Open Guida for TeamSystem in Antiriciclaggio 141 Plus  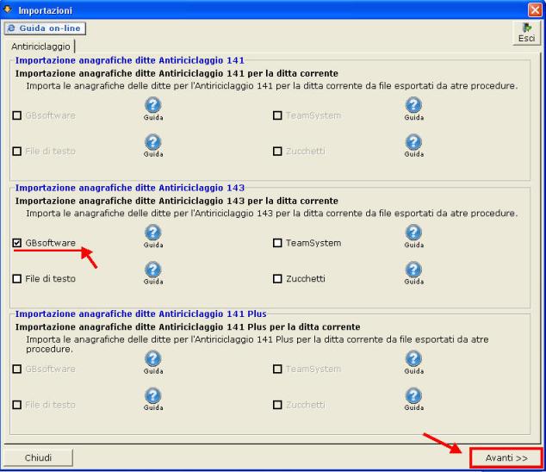pos(413,363)
